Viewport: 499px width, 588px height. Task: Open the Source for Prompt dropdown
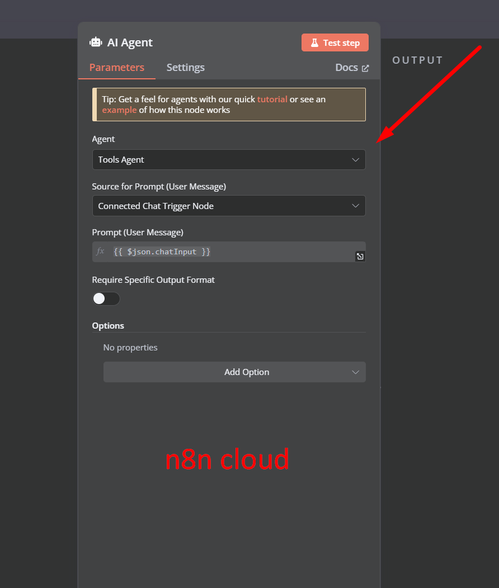229,206
